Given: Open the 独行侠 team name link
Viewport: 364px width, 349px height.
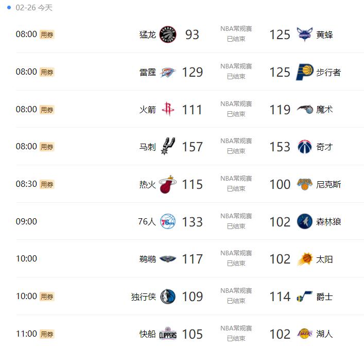Looking at the screenshot, I should coord(144,296).
